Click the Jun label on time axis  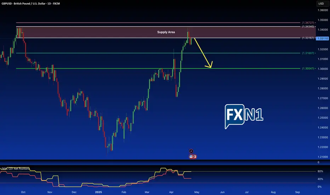coord(222,192)
